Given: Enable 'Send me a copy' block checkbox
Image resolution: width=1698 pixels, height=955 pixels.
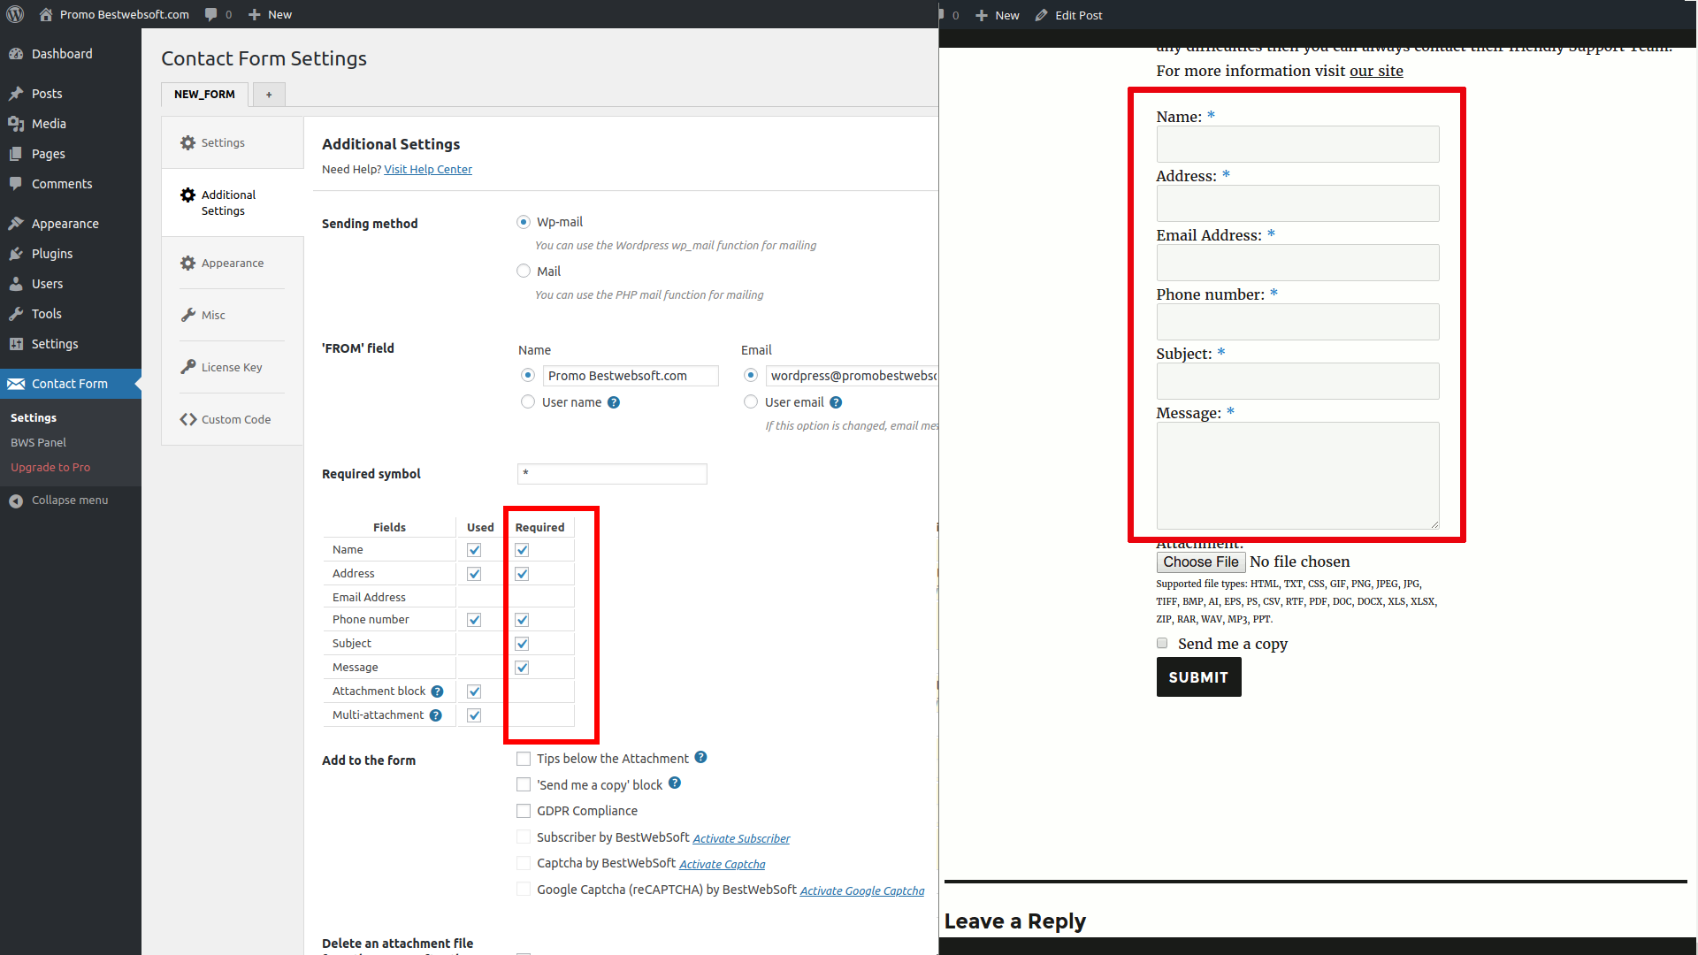Looking at the screenshot, I should [524, 785].
